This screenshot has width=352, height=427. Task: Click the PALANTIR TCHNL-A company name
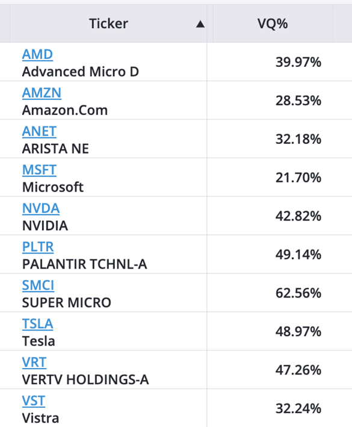(85, 264)
